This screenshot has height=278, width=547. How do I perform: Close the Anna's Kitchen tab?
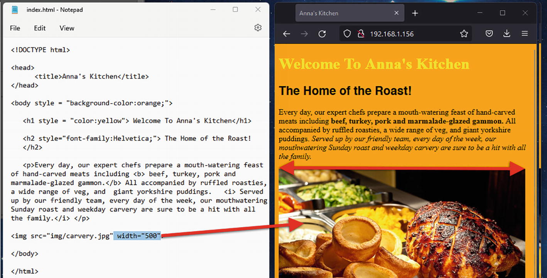point(396,13)
